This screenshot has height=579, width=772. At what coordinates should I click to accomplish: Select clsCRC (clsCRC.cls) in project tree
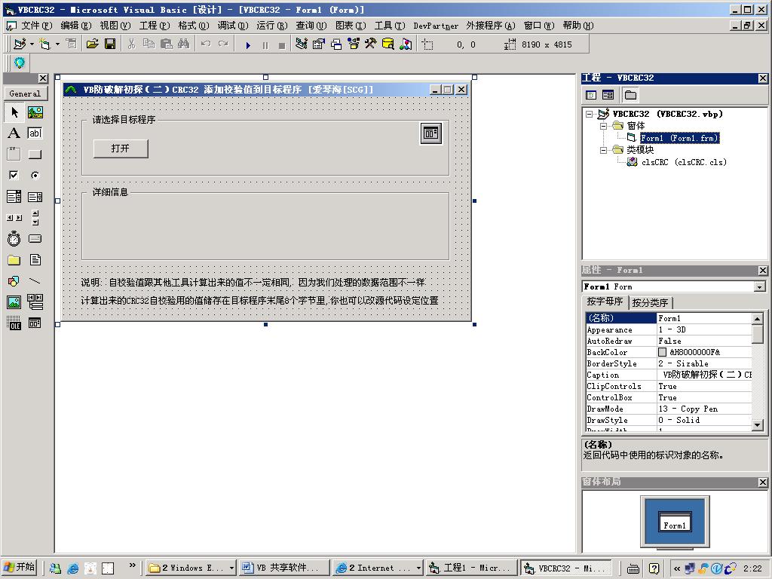point(684,162)
